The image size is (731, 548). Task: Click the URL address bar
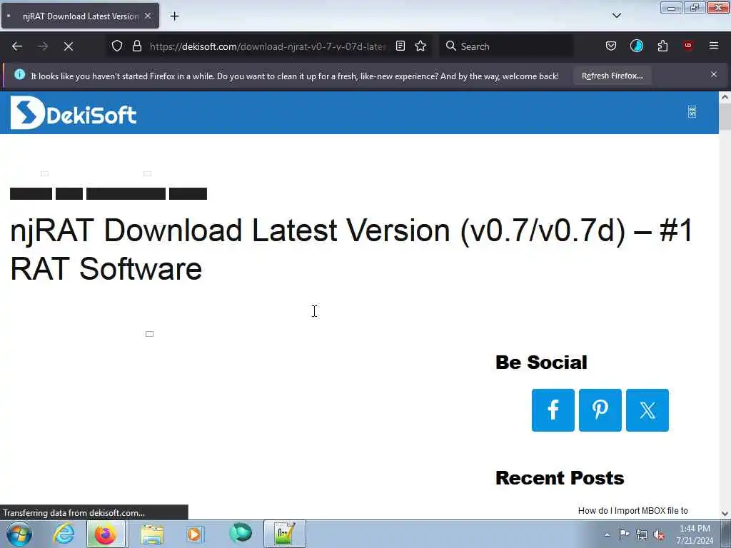268,46
